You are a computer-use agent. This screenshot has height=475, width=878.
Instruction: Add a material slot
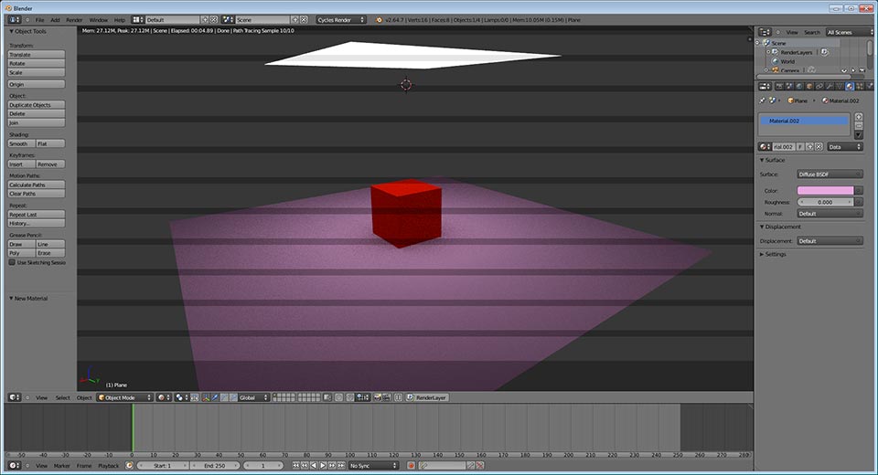coord(859,117)
